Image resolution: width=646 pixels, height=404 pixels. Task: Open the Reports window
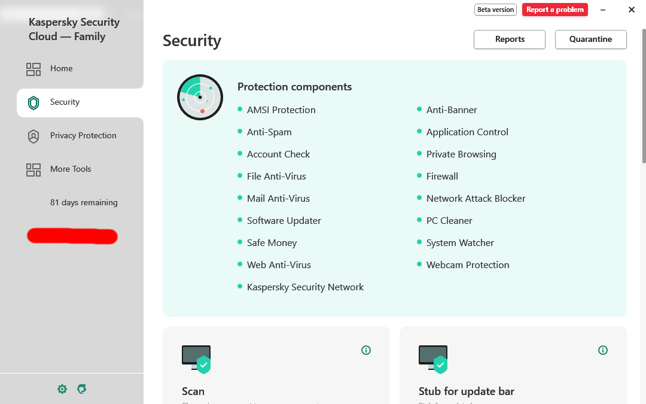pyautogui.click(x=510, y=40)
